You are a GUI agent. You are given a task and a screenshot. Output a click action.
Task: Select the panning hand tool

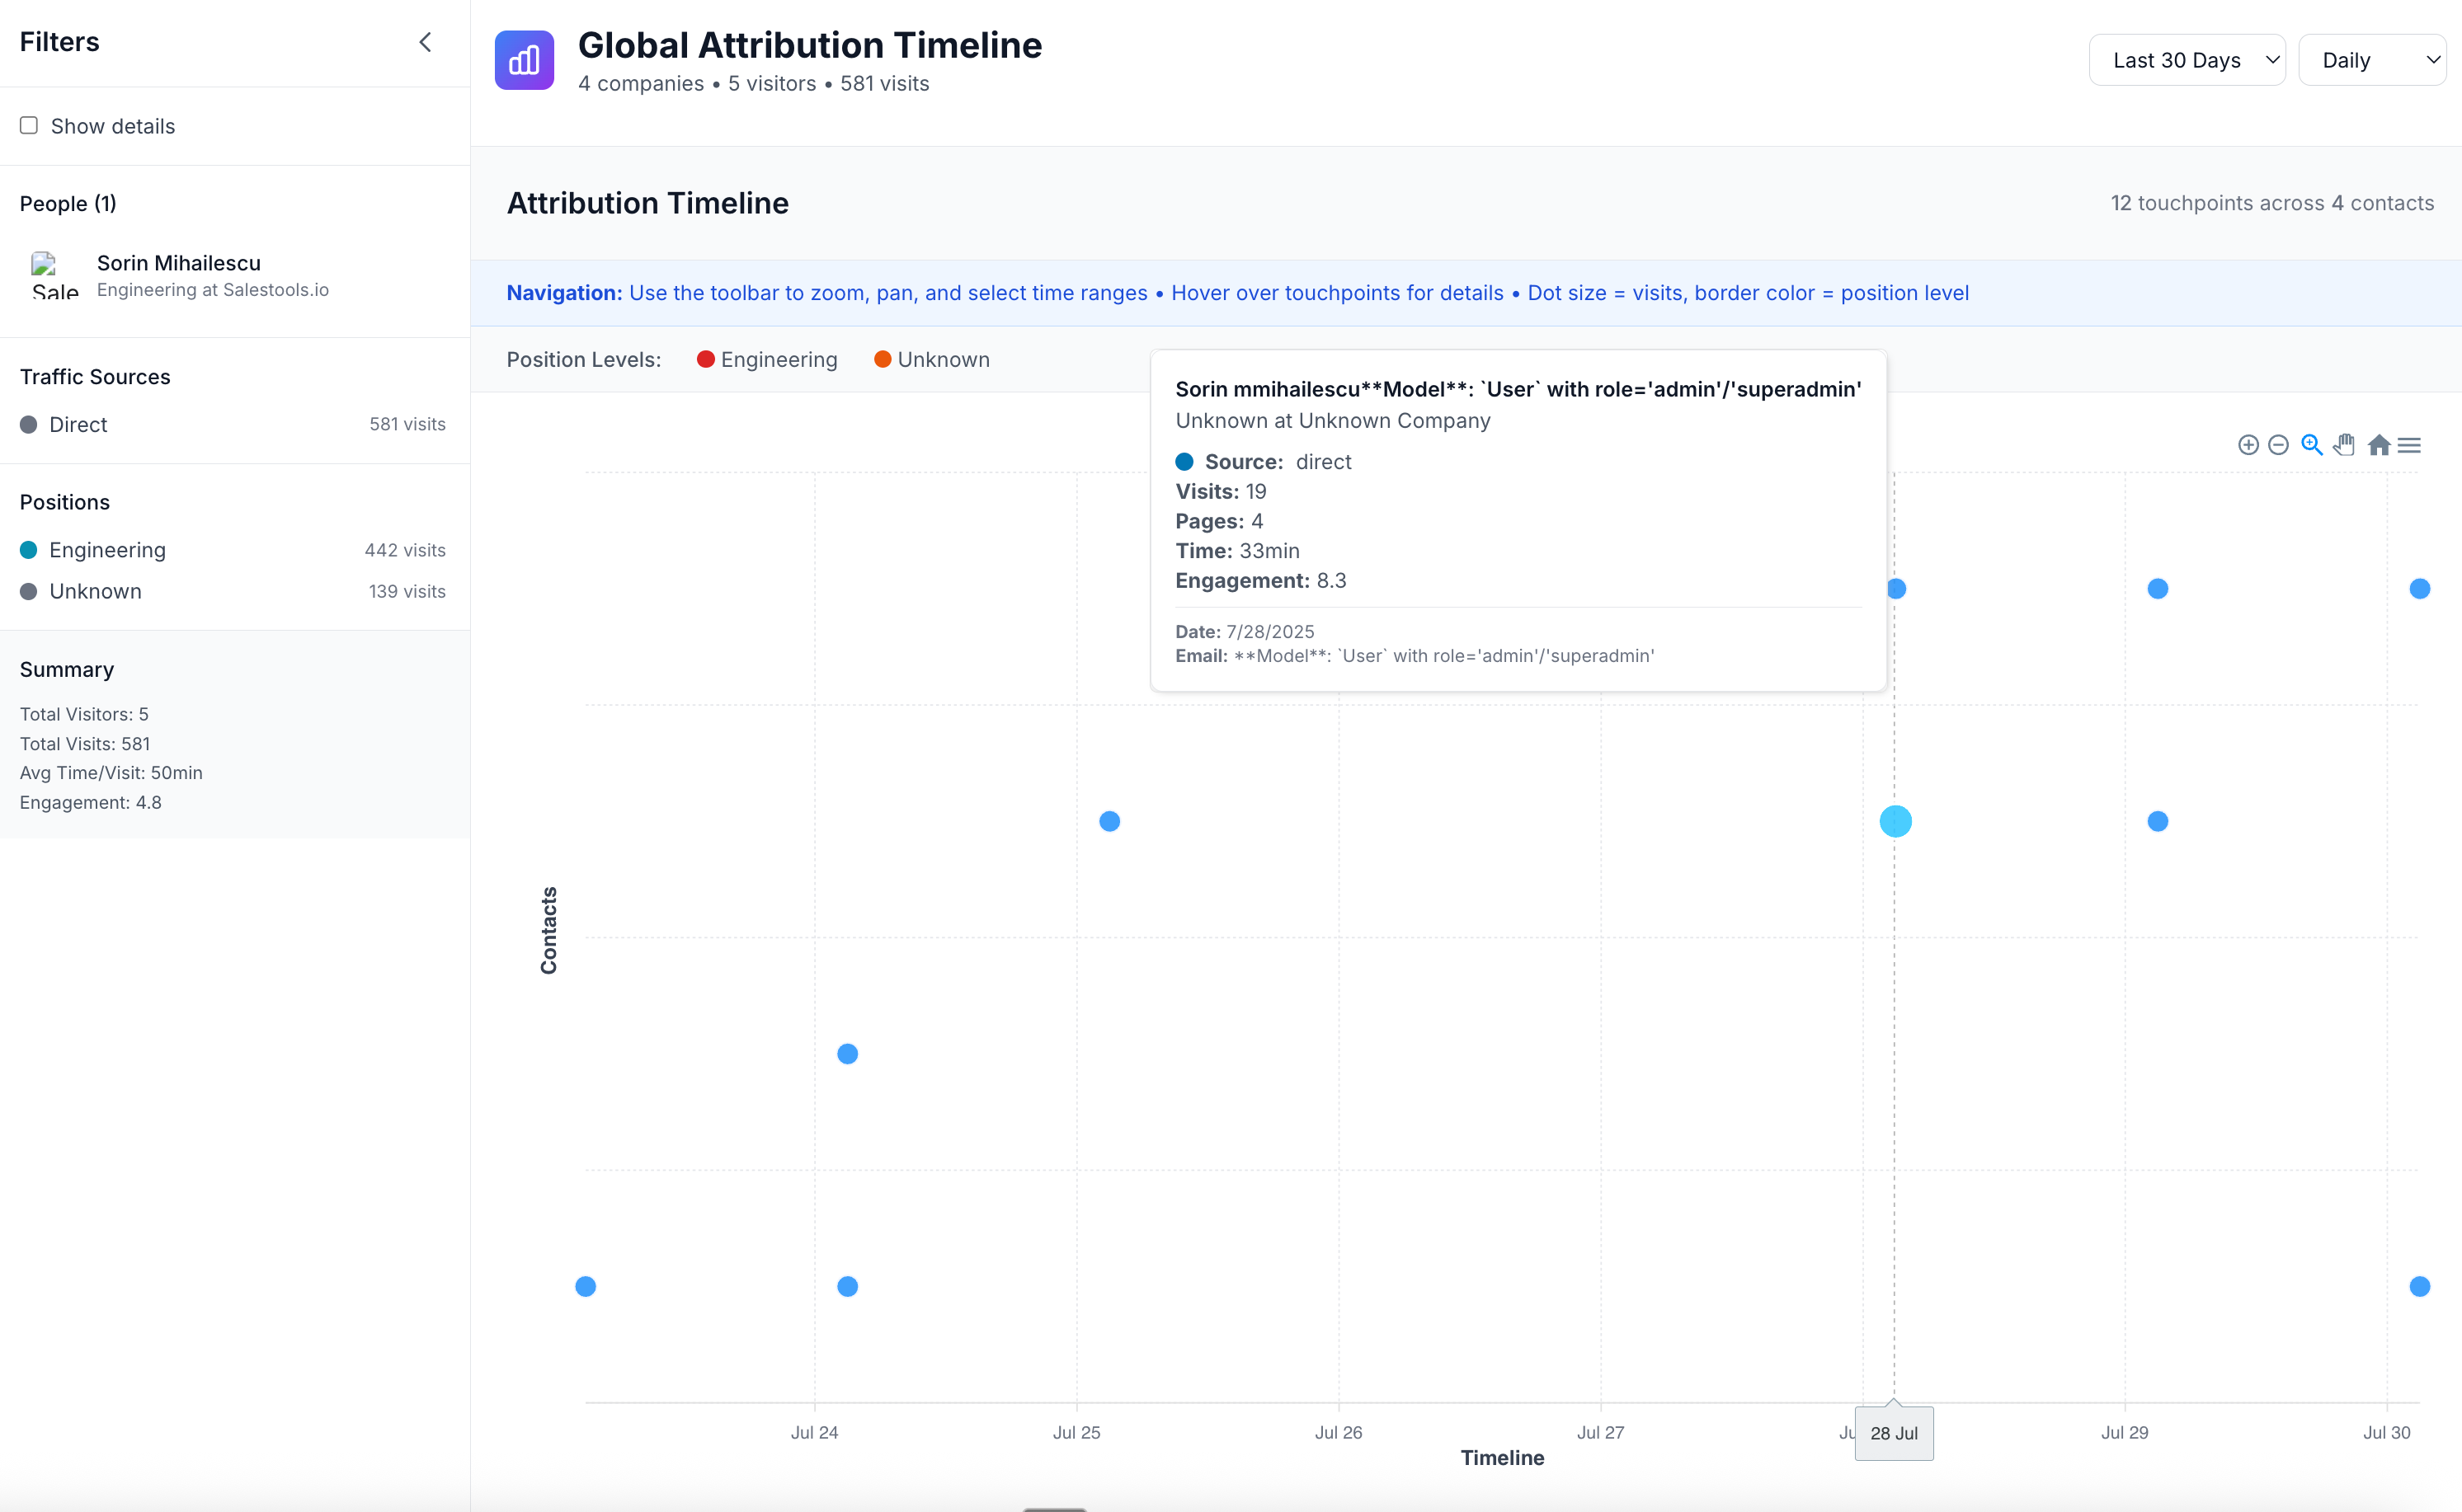click(2344, 445)
